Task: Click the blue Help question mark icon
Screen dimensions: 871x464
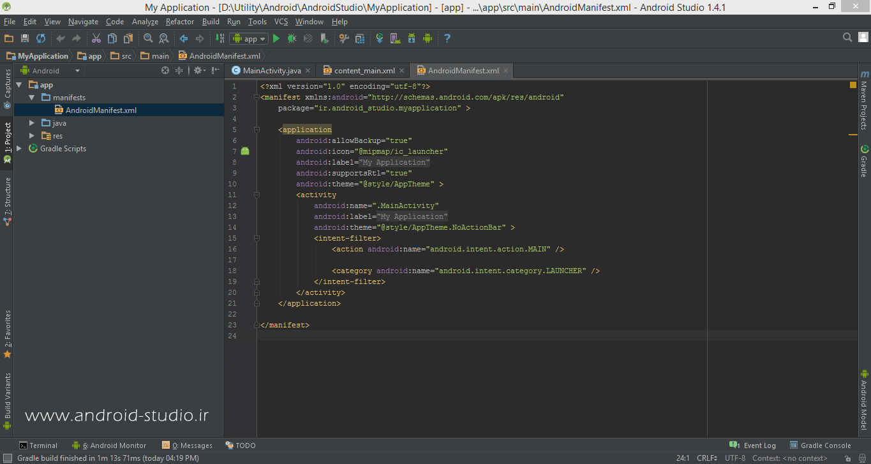Action: click(x=447, y=38)
